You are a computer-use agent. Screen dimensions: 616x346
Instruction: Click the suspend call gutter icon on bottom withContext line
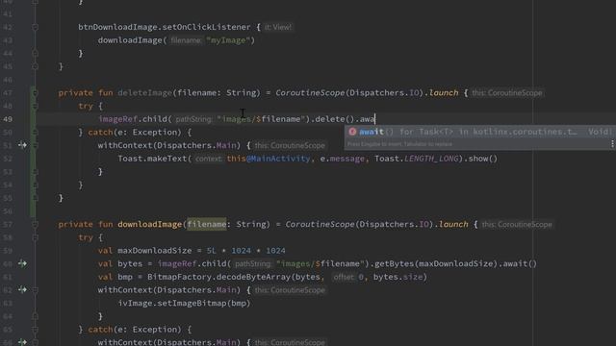click(22, 342)
